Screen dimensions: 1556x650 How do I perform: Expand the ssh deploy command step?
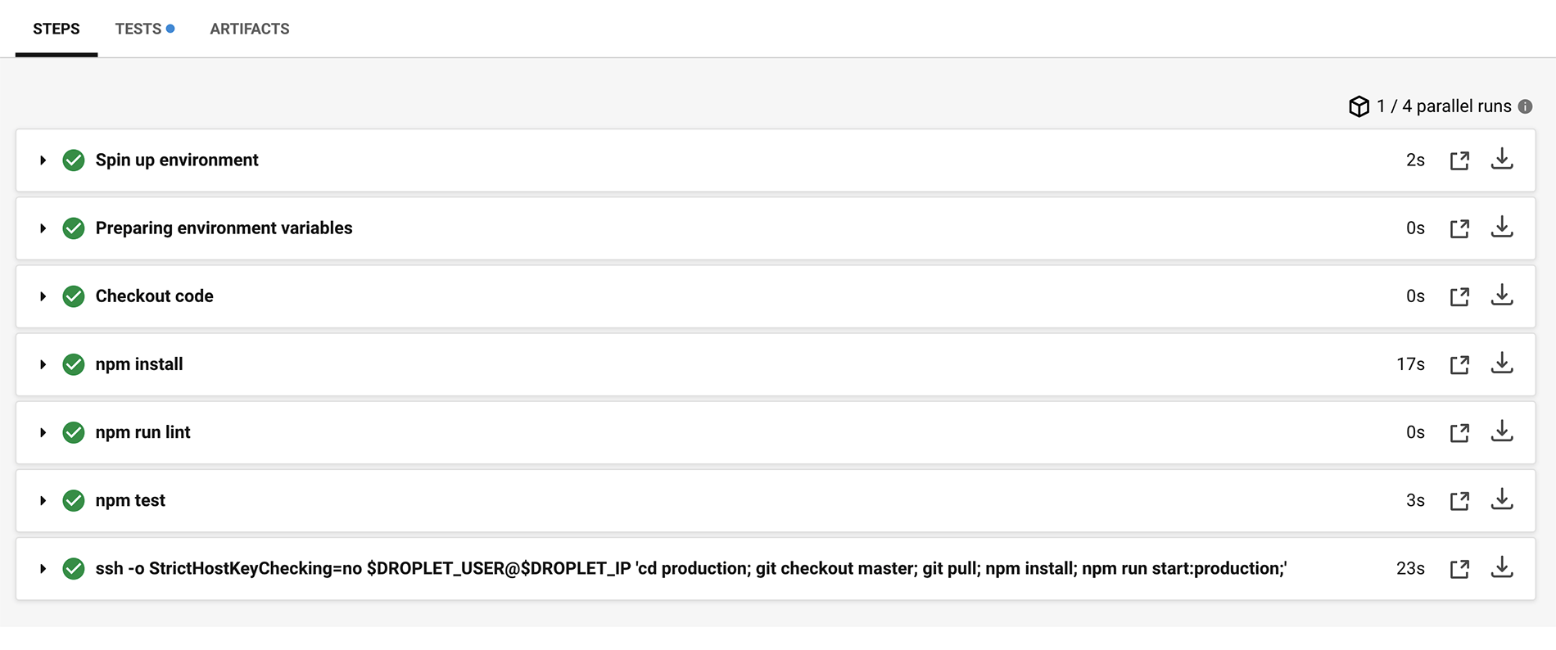(43, 569)
